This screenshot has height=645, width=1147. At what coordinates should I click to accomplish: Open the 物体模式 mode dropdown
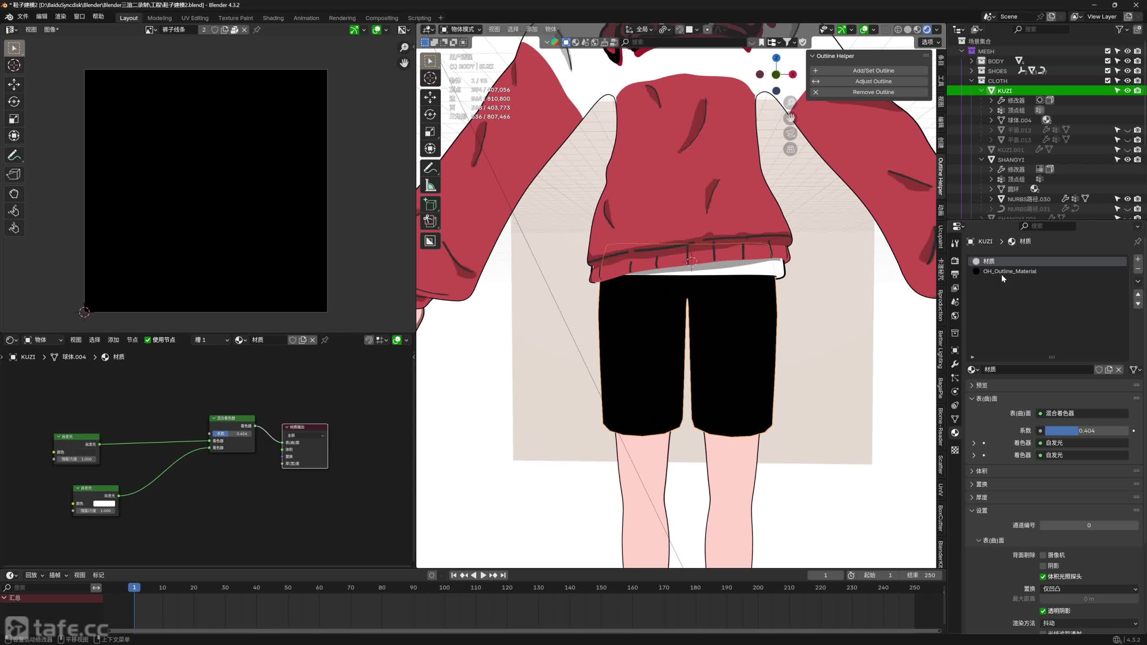click(461, 30)
